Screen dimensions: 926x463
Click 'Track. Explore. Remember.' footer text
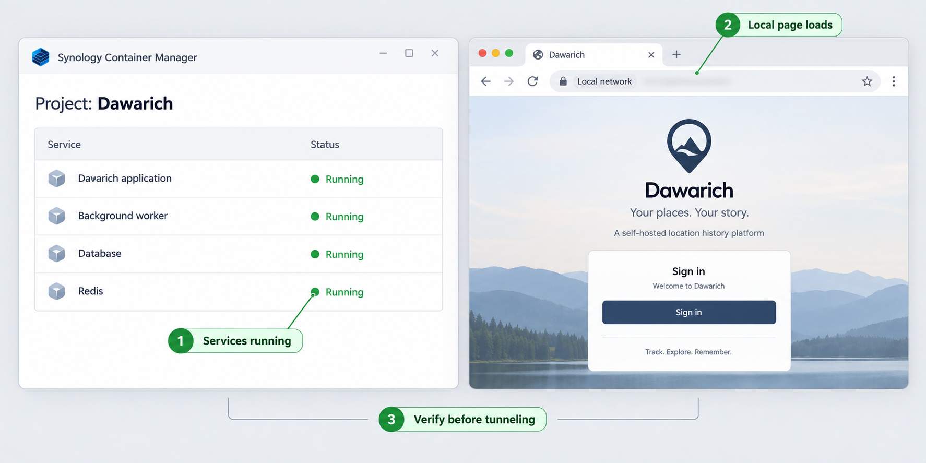(x=688, y=352)
